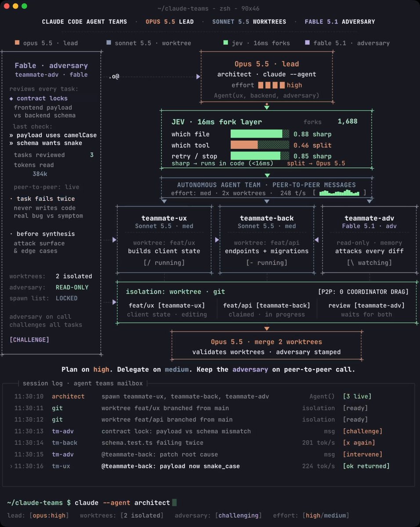Click Opus 5.5 · merge 2 worktrees title
The height and width of the screenshot is (527, 420).
pyautogui.click(x=267, y=342)
